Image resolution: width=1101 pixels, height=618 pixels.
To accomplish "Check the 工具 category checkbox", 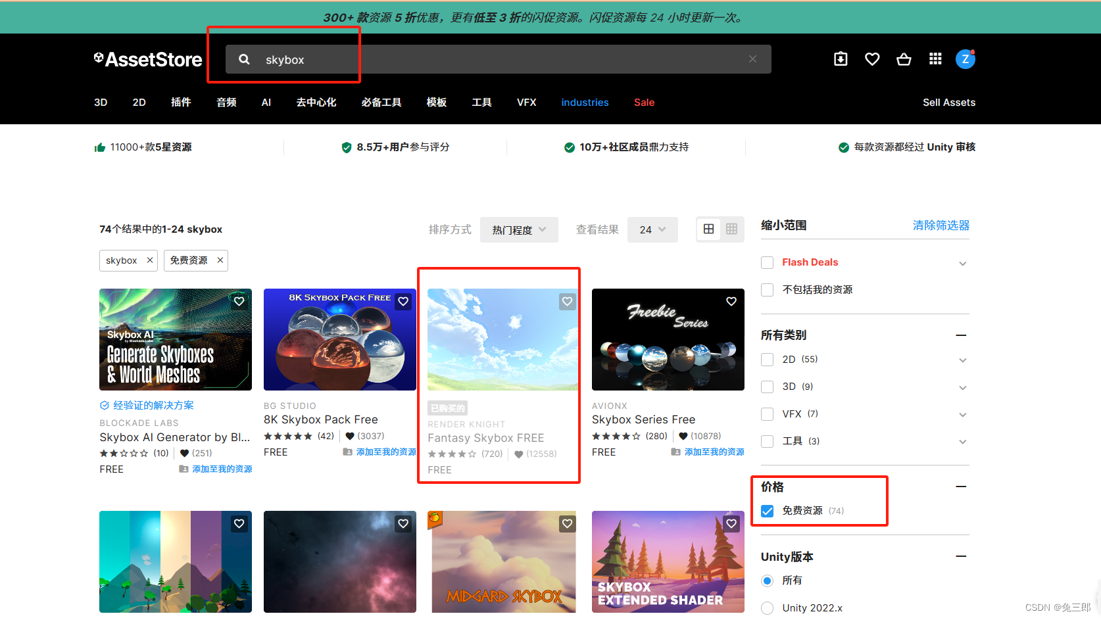I will (x=767, y=441).
